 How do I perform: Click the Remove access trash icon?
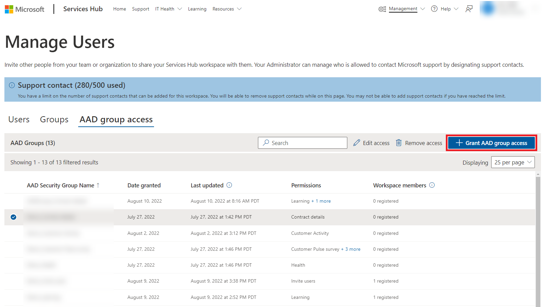[x=399, y=143]
